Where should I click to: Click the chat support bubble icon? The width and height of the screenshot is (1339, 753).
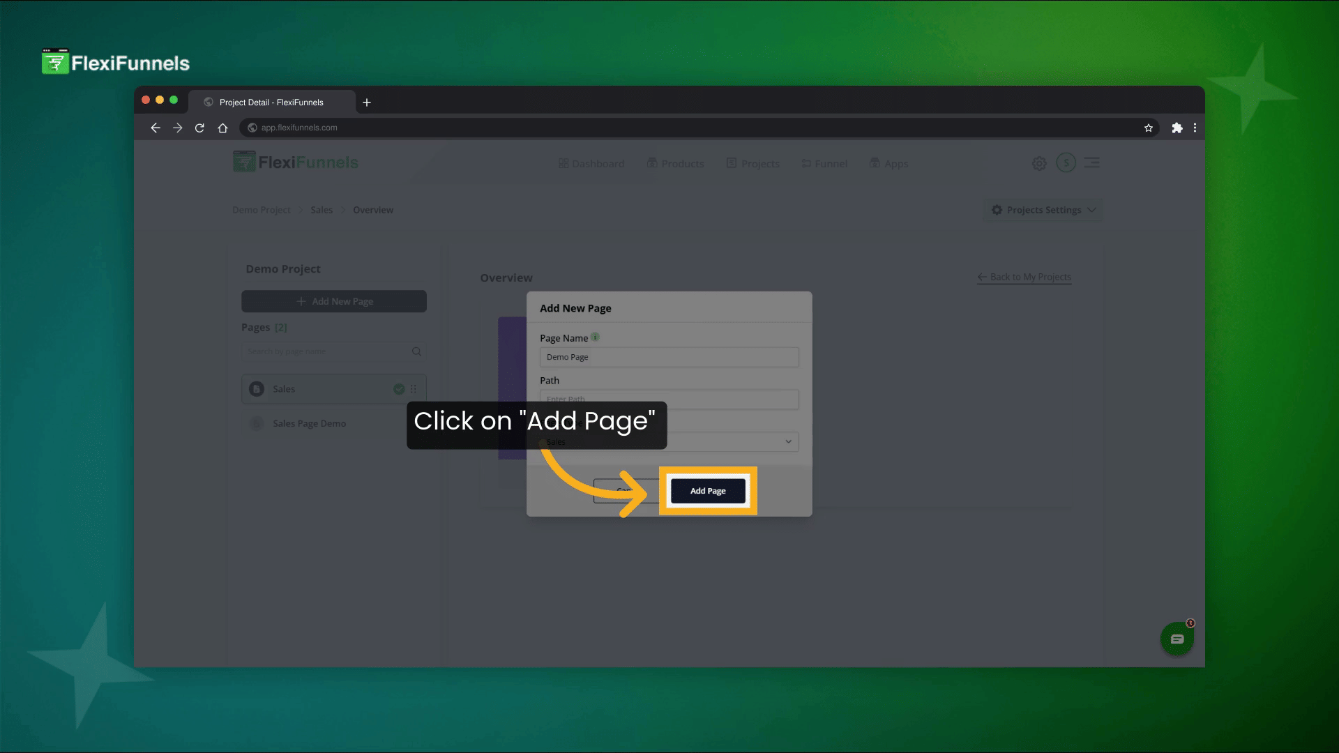click(x=1177, y=639)
